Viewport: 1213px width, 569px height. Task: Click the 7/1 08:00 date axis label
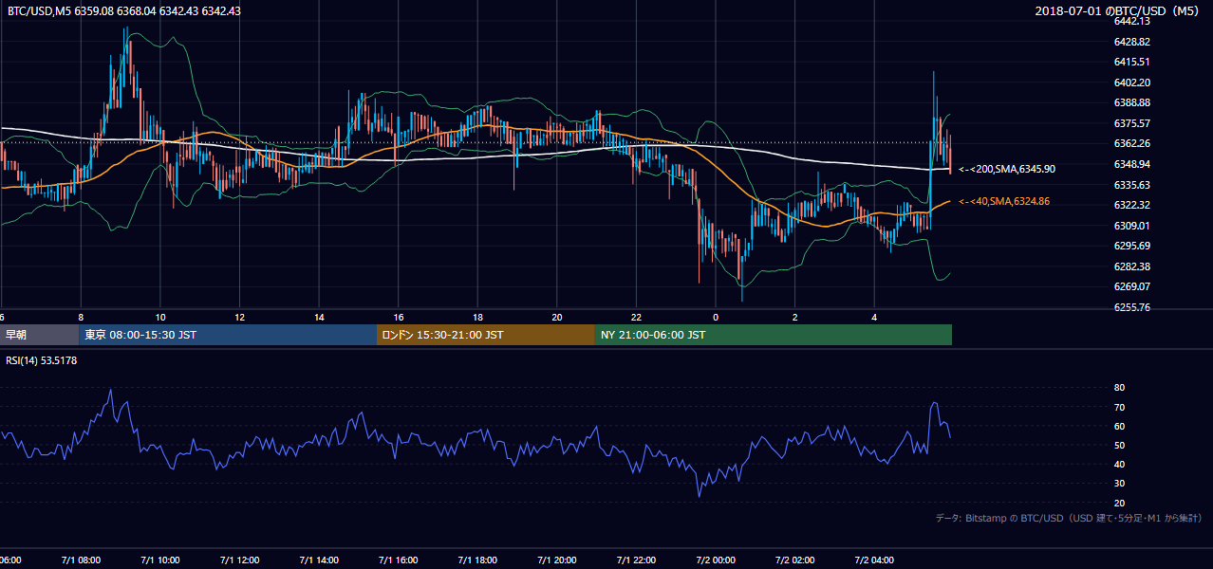click(81, 560)
